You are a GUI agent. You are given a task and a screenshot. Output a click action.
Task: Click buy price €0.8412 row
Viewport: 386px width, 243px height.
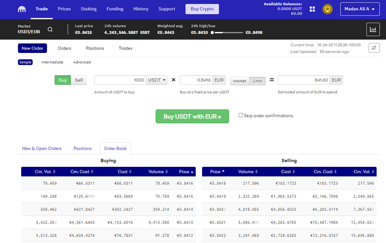[x=108, y=235]
